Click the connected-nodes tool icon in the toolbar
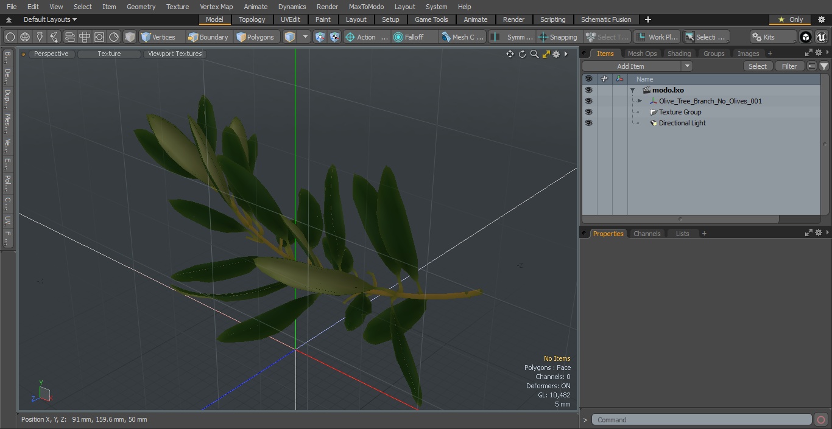832x429 pixels. [54, 37]
